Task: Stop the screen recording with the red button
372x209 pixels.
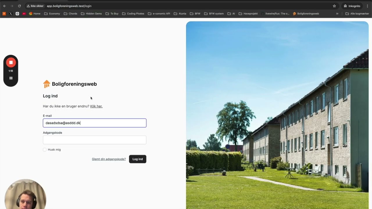Action: 11,62
